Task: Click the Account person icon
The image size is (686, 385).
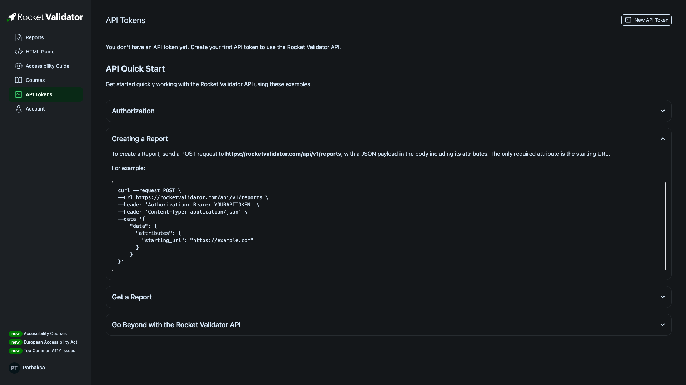Action: 18,108
